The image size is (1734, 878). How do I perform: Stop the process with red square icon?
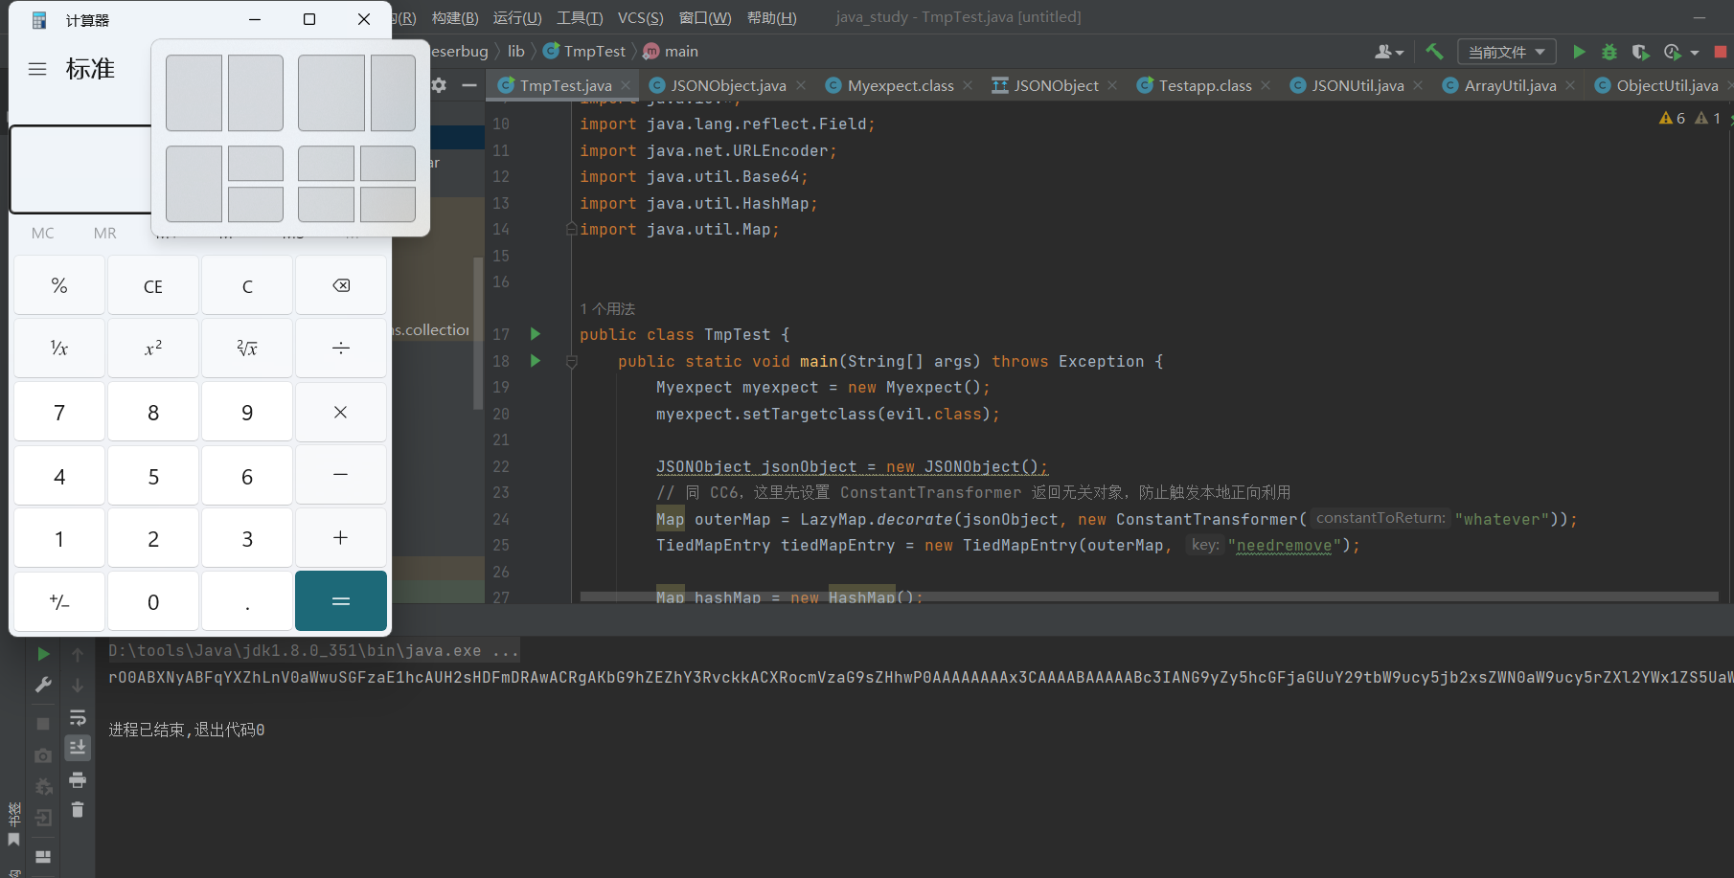point(1721,52)
